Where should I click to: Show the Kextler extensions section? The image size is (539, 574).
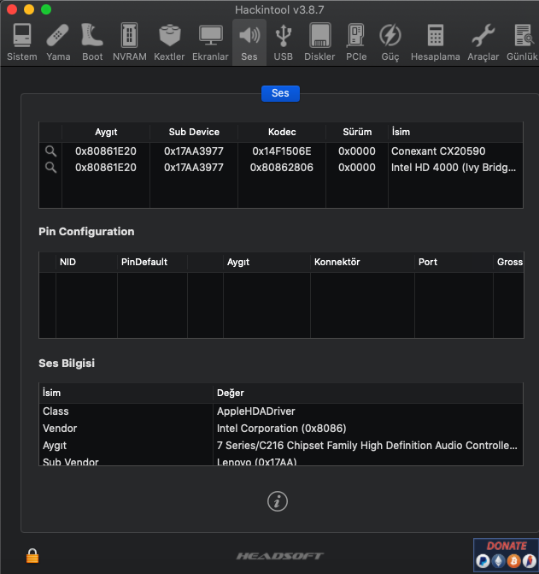pos(169,42)
